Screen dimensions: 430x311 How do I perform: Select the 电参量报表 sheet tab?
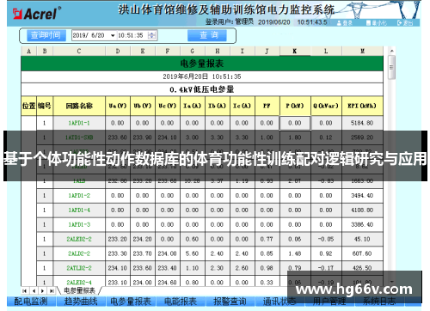pyautogui.click(x=80, y=290)
